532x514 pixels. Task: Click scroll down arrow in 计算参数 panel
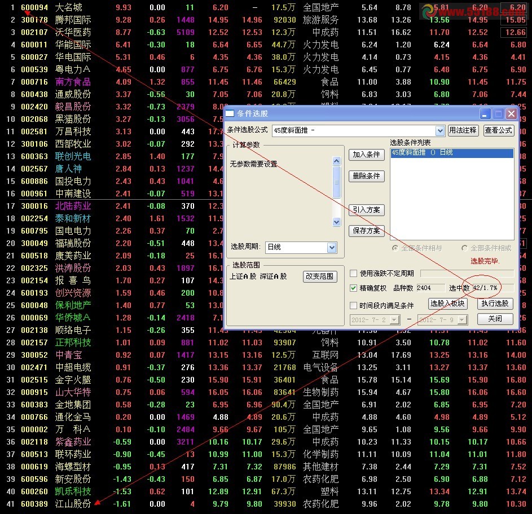337,222
